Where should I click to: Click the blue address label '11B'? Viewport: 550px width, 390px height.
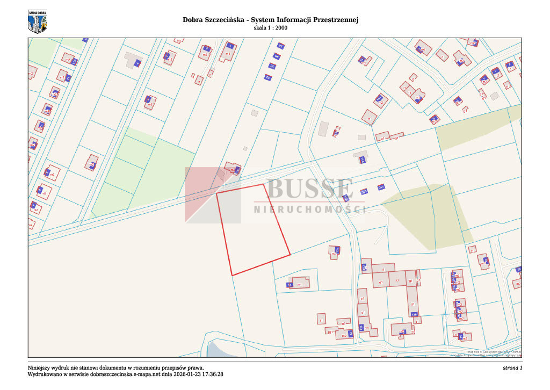pos(345,198)
